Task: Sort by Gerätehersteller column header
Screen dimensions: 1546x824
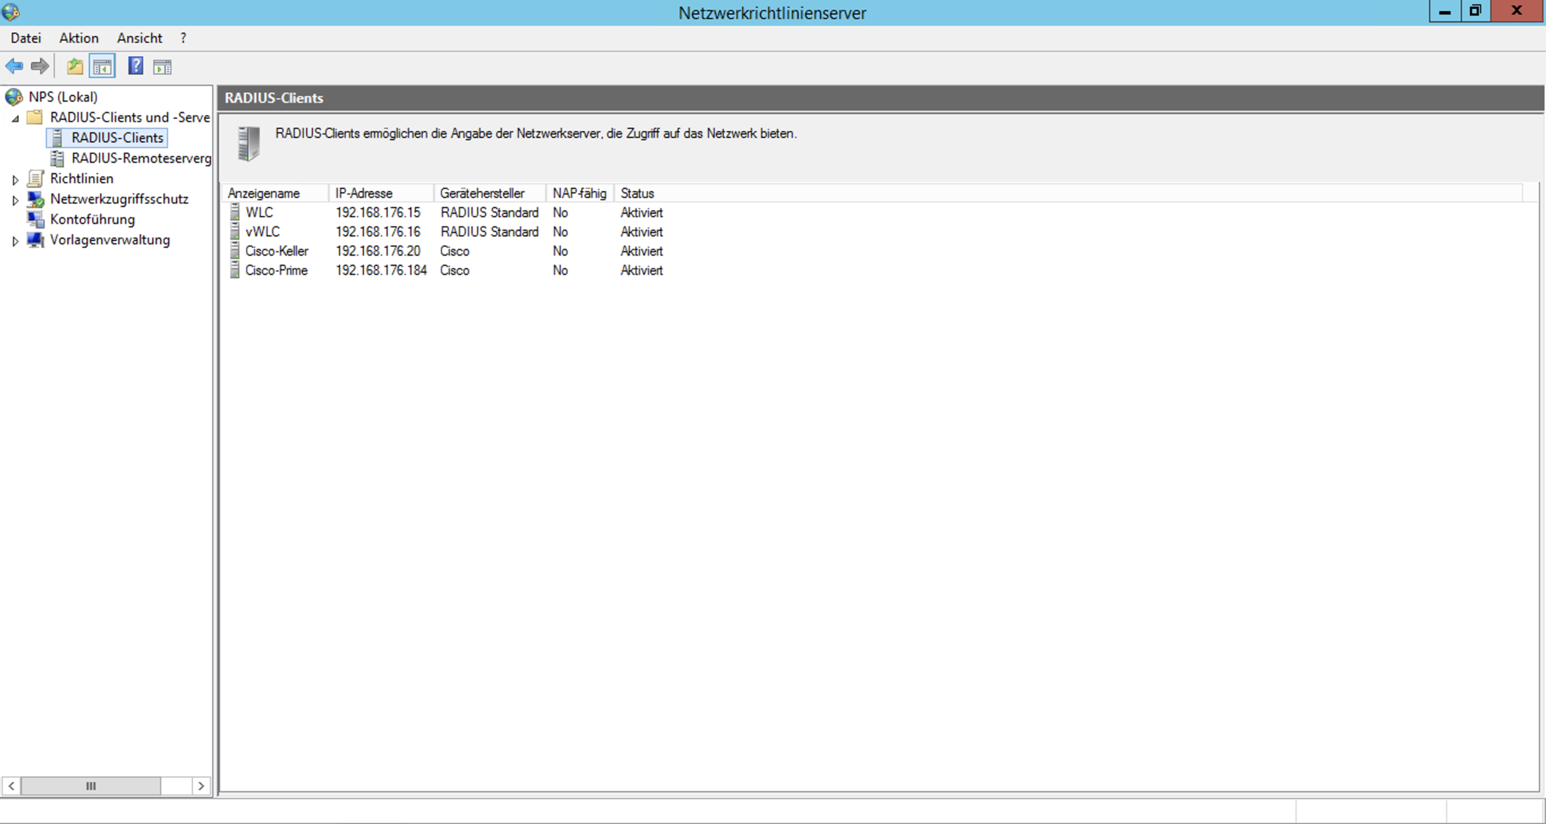Action: pyautogui.click(x=490, y=193)
